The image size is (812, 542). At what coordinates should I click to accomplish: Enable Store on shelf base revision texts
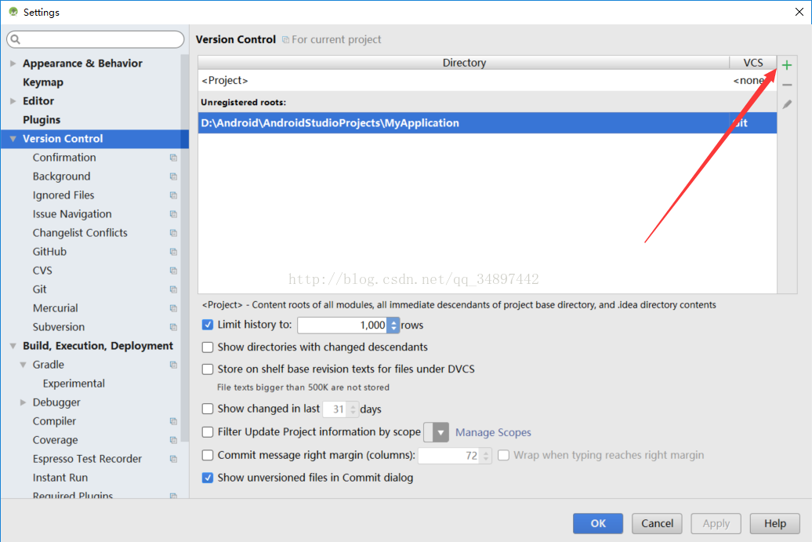point(207,369)
